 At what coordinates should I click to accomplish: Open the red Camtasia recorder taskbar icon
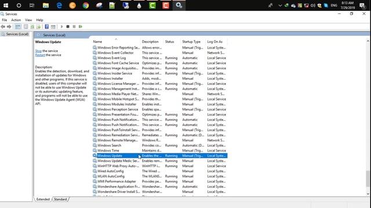[166, 5]
